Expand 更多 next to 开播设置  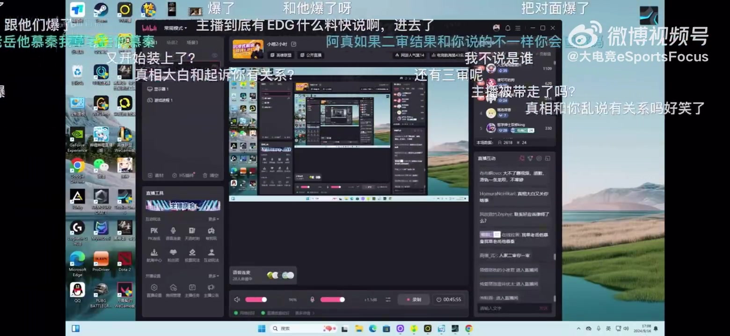214,276
